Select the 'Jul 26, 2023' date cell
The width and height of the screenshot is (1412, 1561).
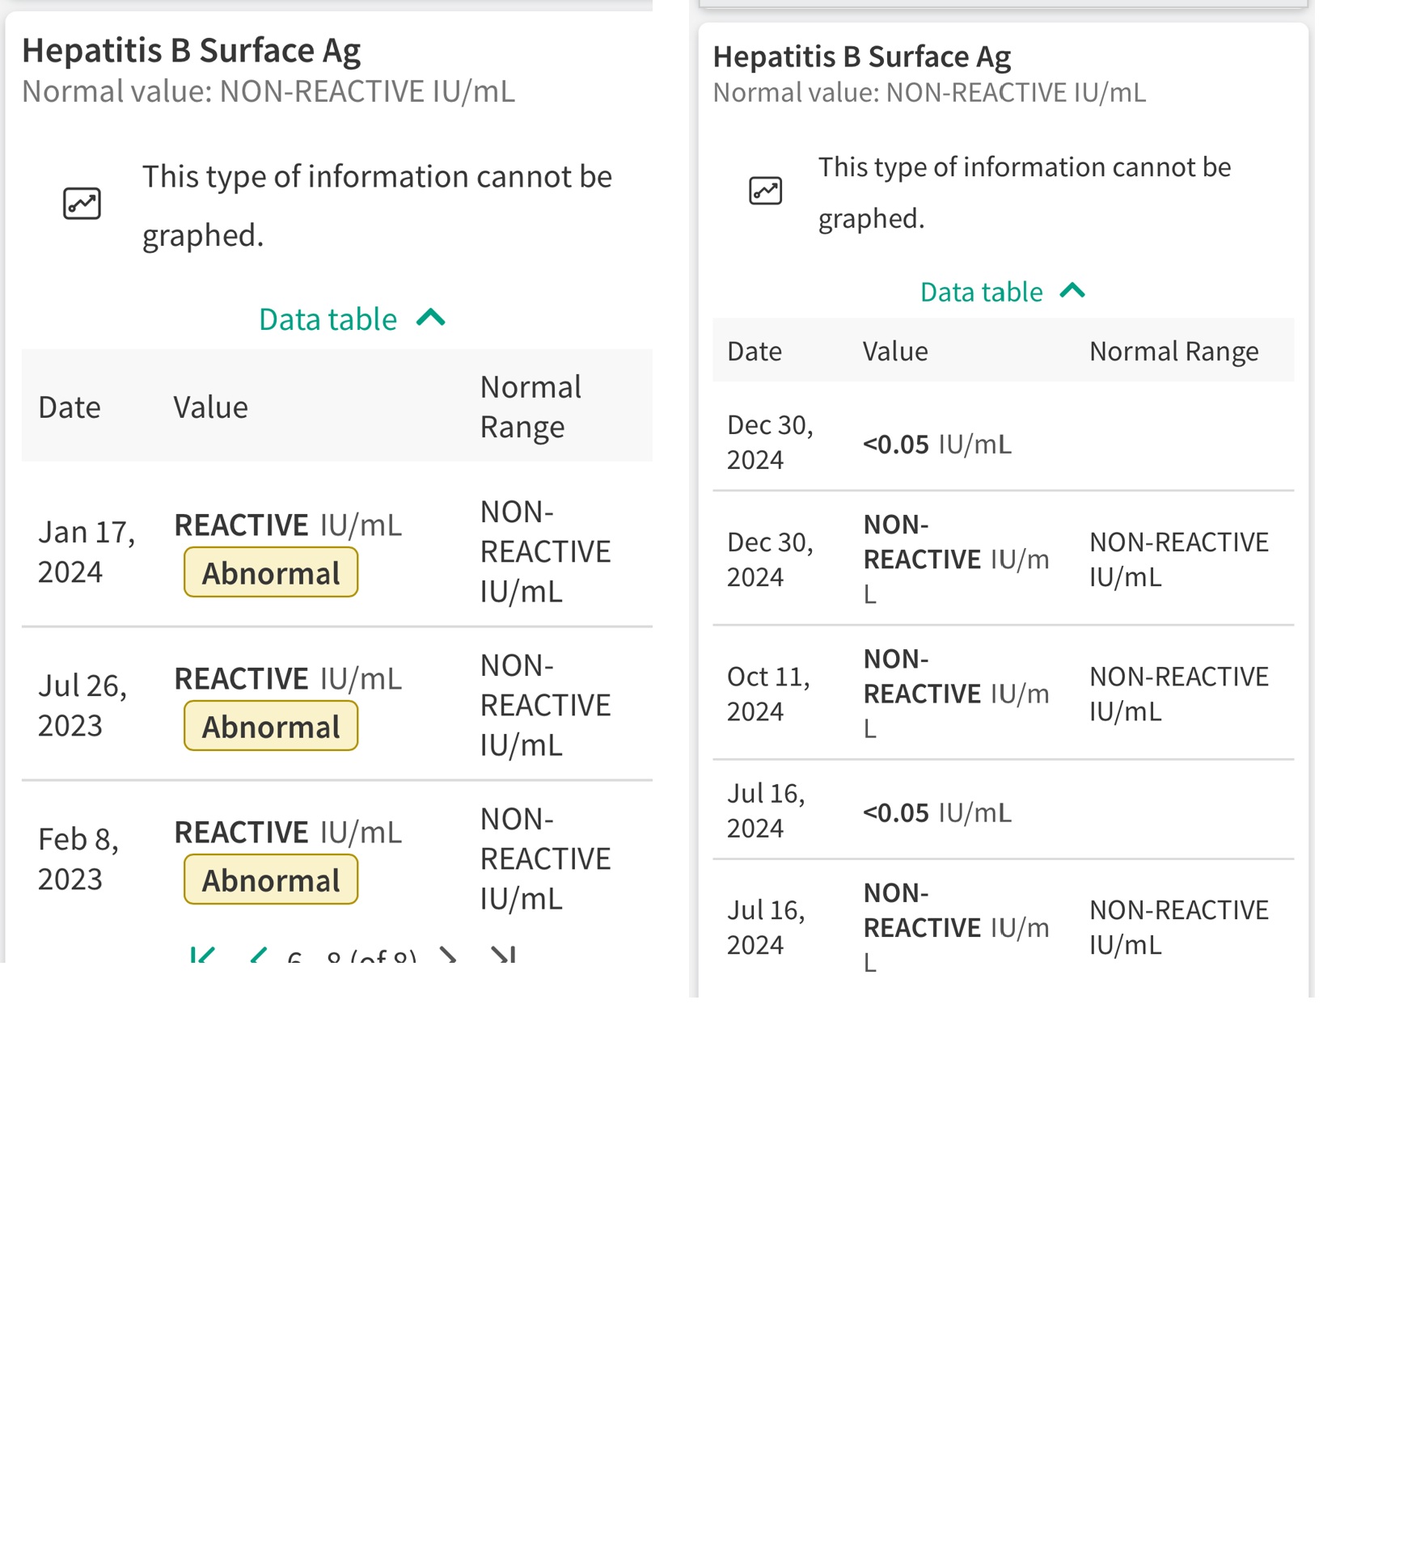click(x=82, y=706)
